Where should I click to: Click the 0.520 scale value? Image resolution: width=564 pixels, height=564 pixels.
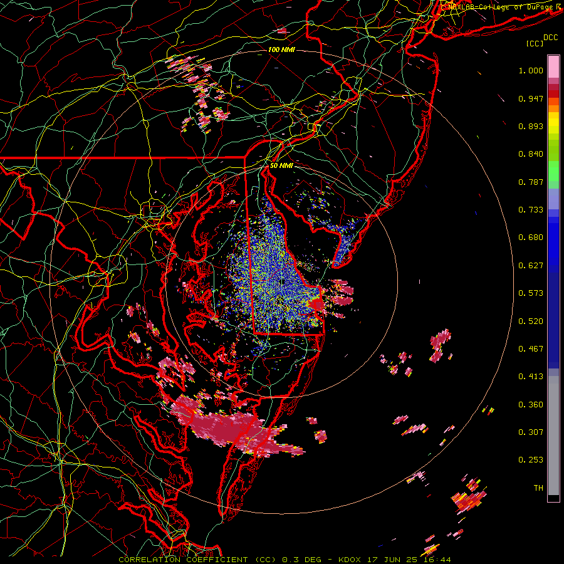pyautogui.click(x=531, y=321)
